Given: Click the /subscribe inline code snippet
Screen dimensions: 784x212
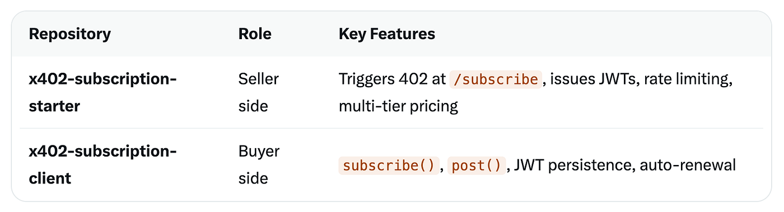Looking at the screenshot, I should [x=497, y=79].
